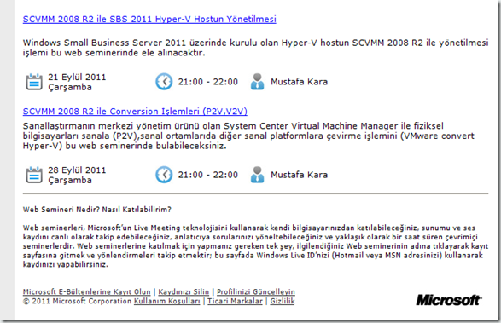The image size is (501, 323).
Task: Click the 28 Eylül 2011 Çarşamba date text
Action: [x=77, y=175]
